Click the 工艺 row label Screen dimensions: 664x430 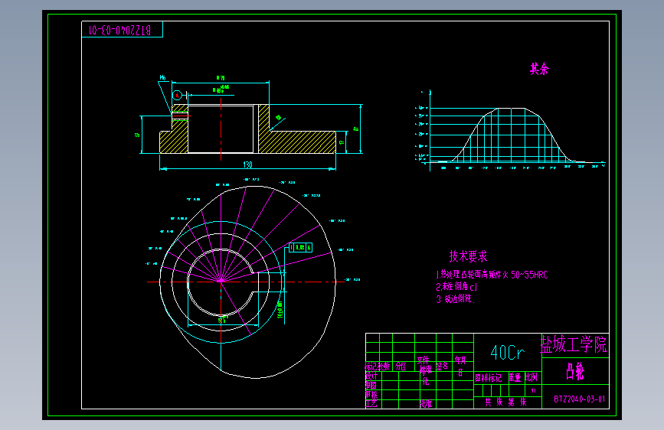pyautogui.click(x=371, y=403)
